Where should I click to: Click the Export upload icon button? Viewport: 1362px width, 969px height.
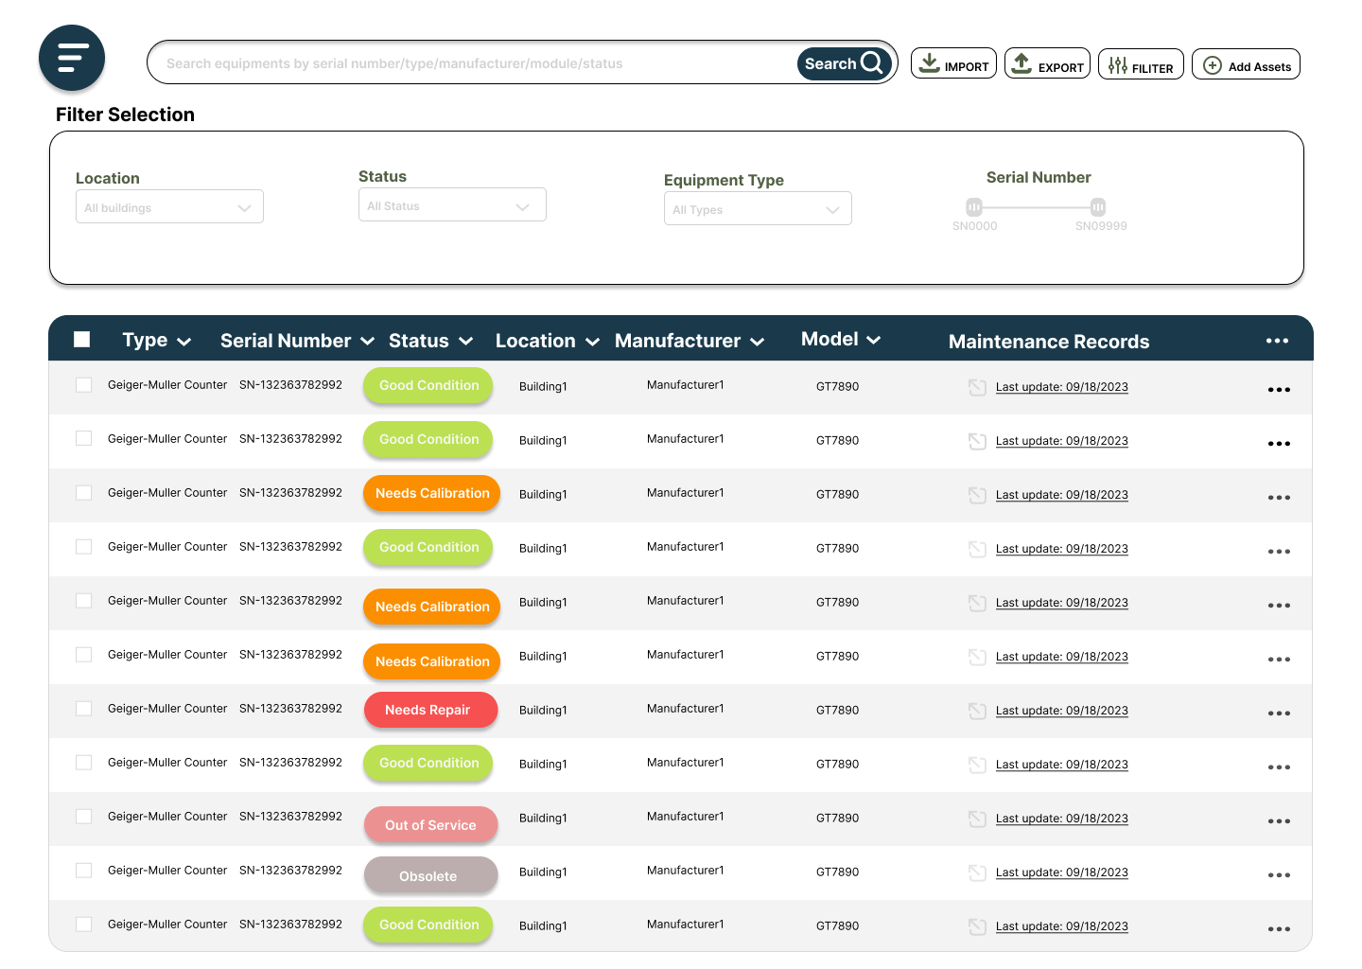click(x=1047, y=63)
